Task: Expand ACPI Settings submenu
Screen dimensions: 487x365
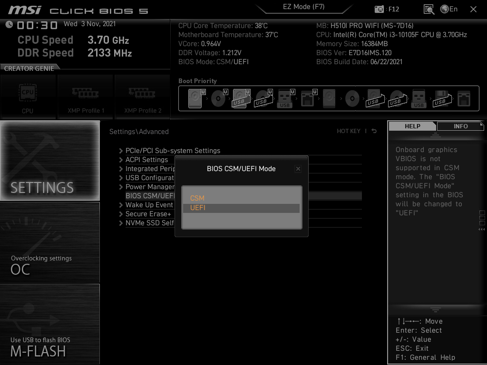Action: click(x=146, y=160)
